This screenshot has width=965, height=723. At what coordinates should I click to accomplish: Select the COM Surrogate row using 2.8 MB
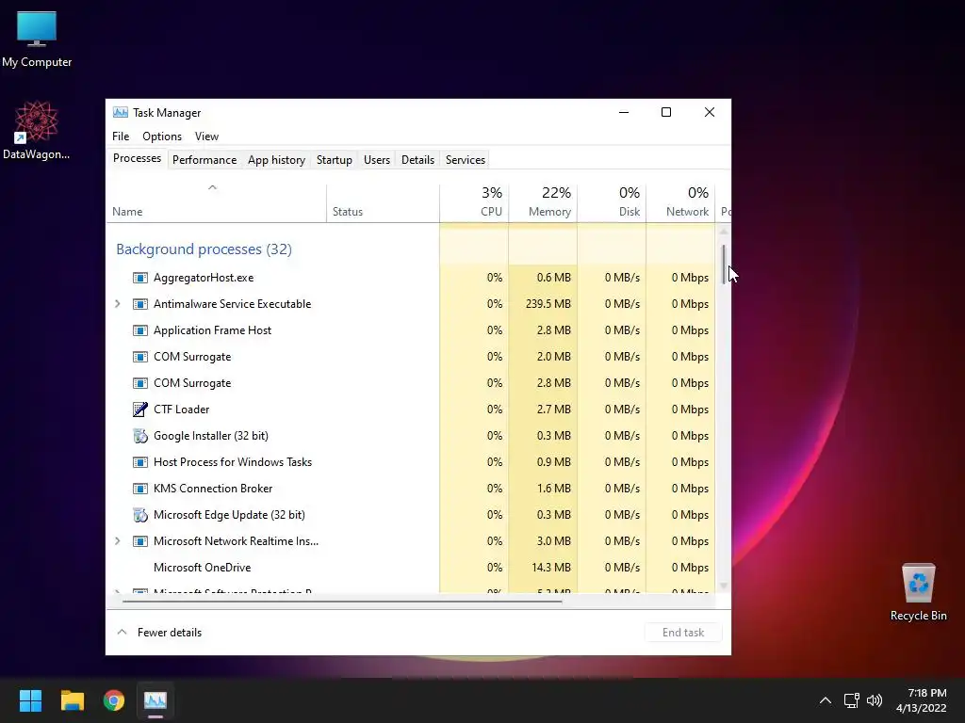[x=411, y=384]
